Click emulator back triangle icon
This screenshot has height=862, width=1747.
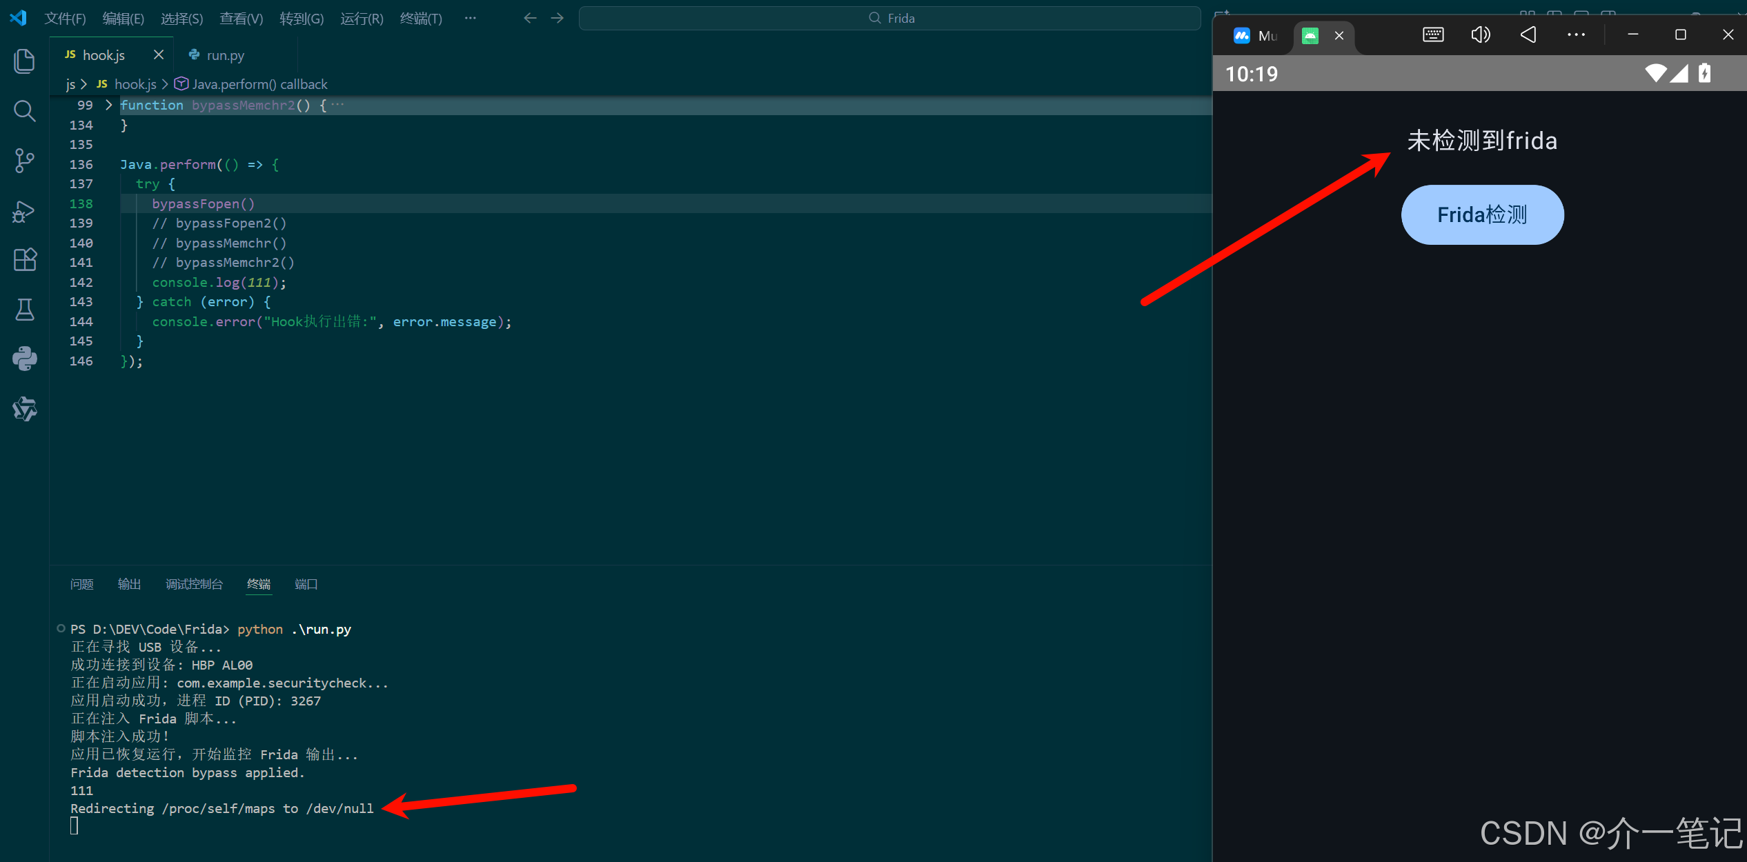click(x=1528, y=34)
